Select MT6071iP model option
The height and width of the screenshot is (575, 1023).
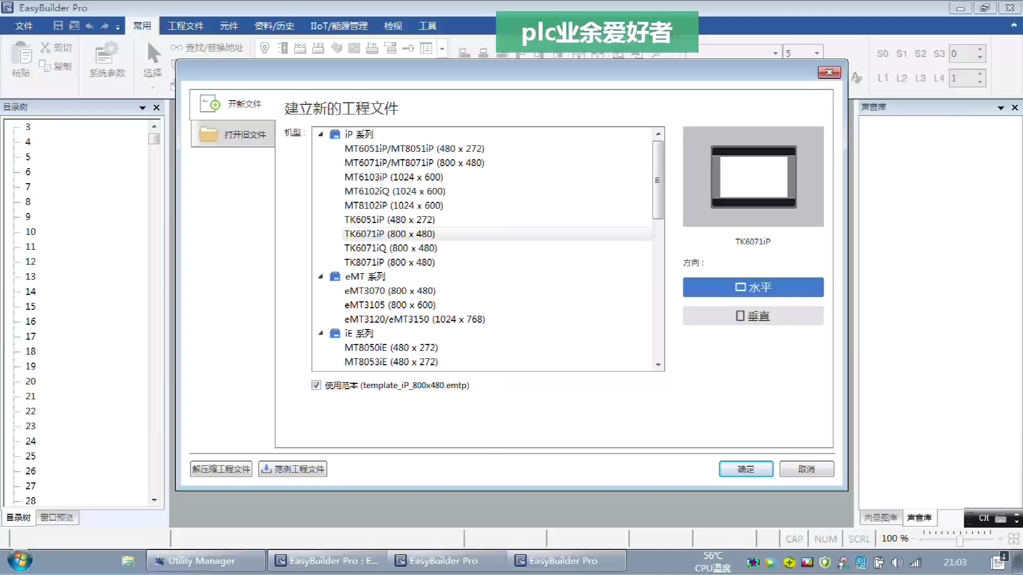415,162
